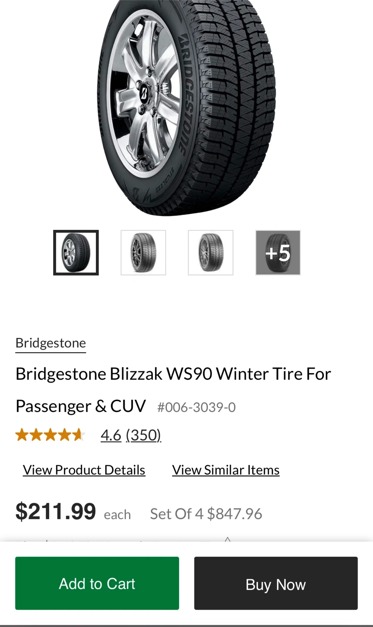Select the first tire thumbnail image
Viewport: 373px width, 627px height.
tap(76, 253)
